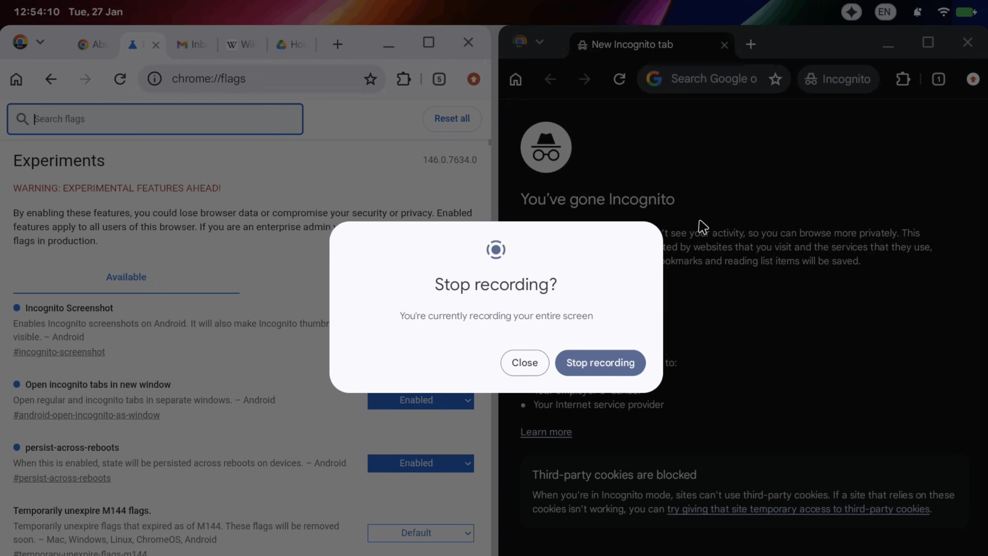Open a new tab with the plus icon
Viewport: 988px width, 556px height.
coord(337,44)
